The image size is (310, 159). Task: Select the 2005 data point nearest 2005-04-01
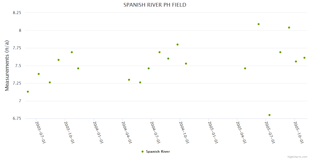click(x=245, y=68)
